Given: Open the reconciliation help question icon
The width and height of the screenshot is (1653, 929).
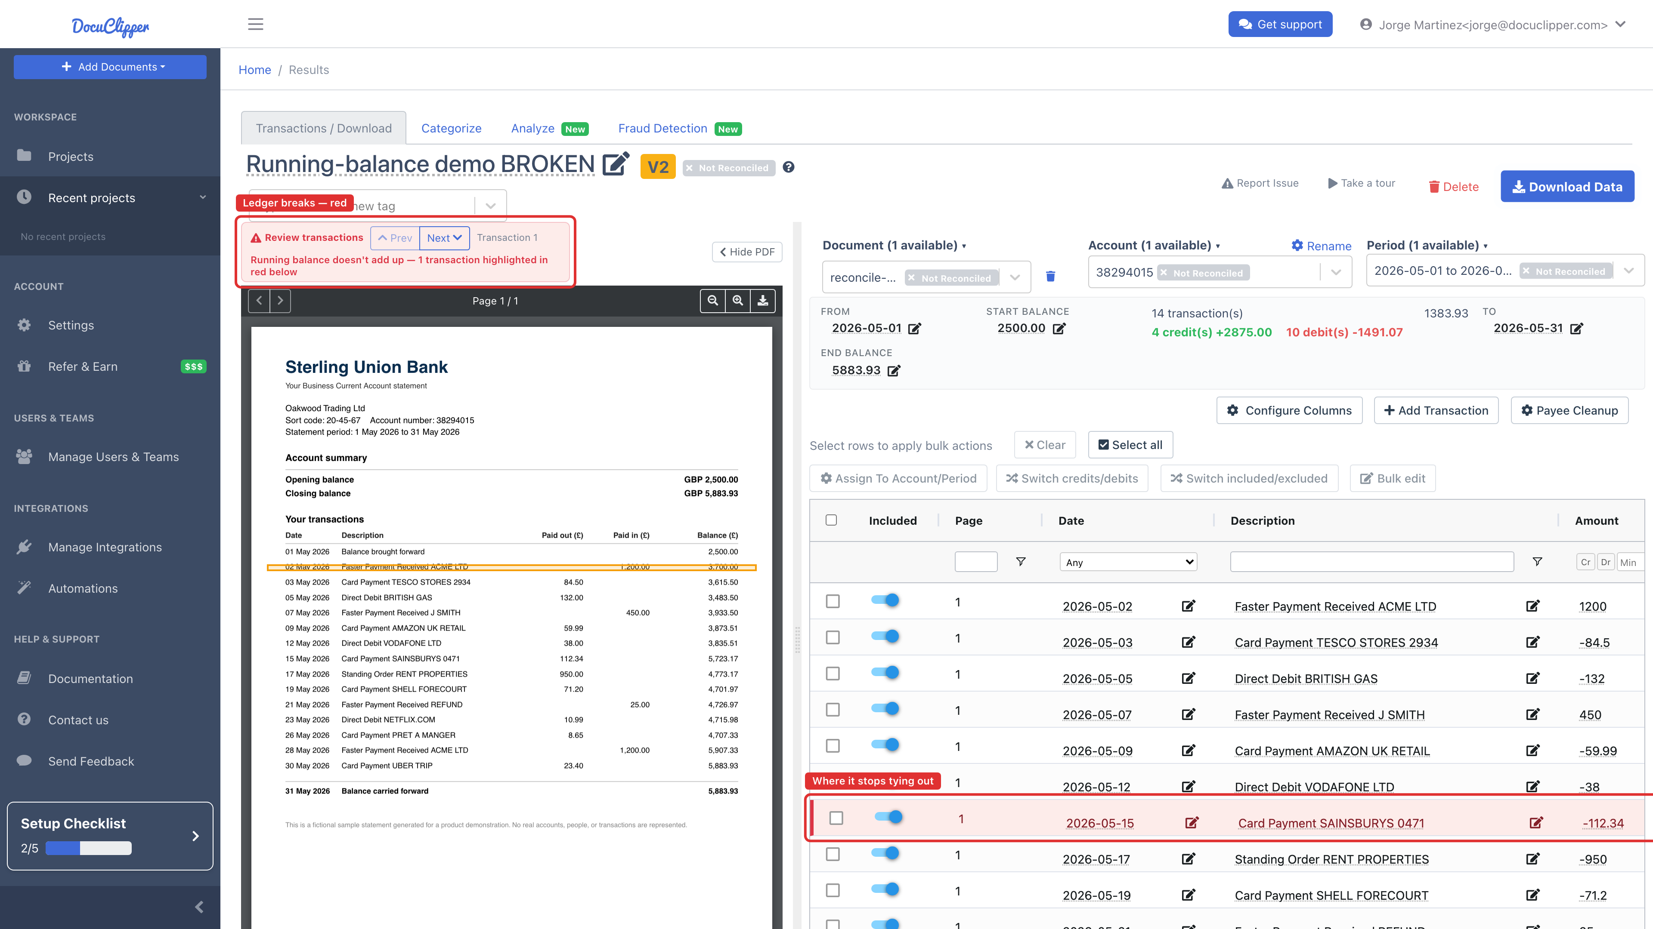Looking at the screenshot, I should pos(789,167).
